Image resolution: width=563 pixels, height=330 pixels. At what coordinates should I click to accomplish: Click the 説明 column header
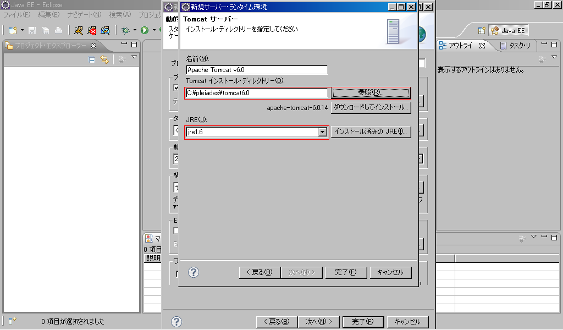[x=153, y=258]
